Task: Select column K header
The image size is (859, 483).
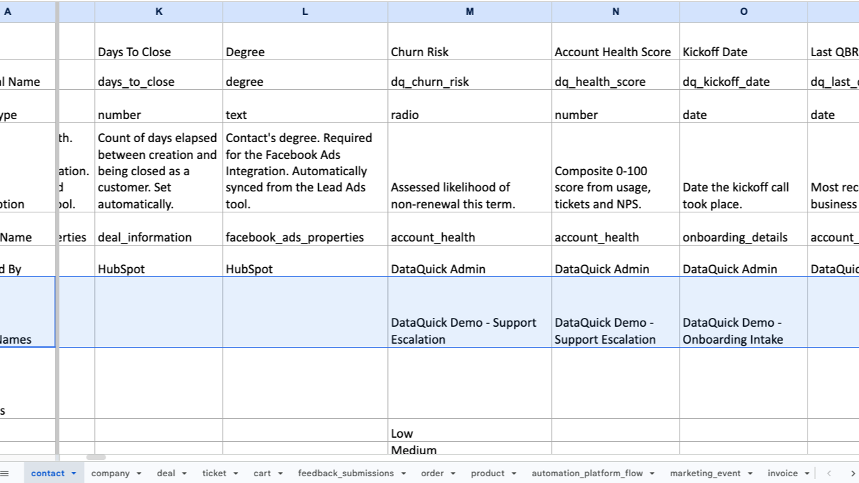Action: pos(158,11)
